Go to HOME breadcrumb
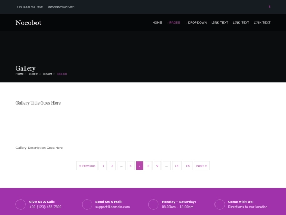 (x=20, y=74)
